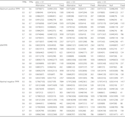Click the cell '0.986(297)'

click(40, 16)
